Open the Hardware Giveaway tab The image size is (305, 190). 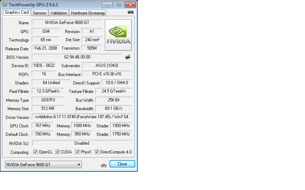(x=88, y=13)
